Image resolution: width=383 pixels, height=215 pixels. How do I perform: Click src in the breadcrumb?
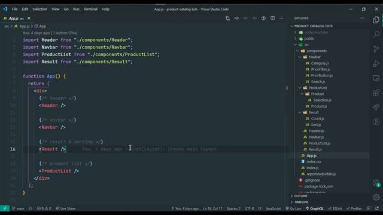point(7,26)
